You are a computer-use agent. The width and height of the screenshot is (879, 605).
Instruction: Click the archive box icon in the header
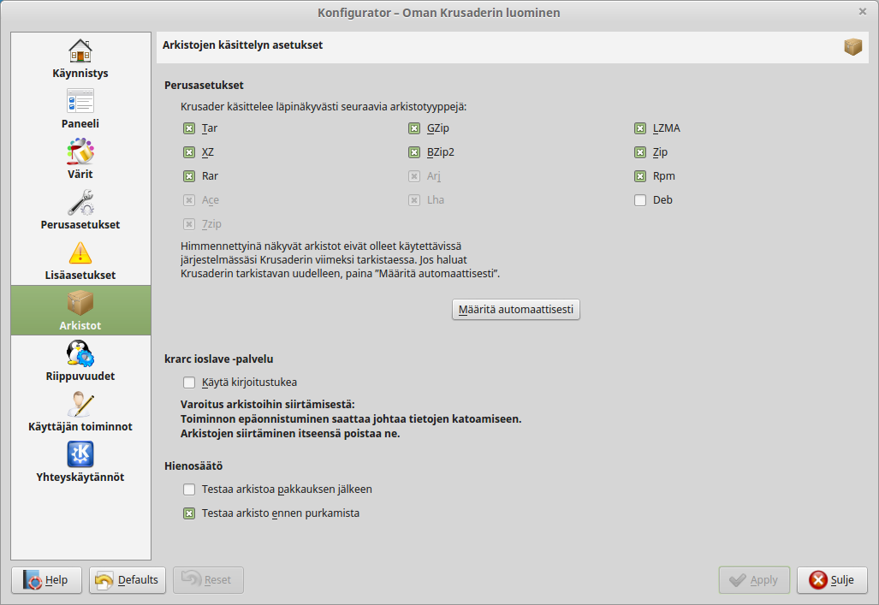click(x=852, y=47)
